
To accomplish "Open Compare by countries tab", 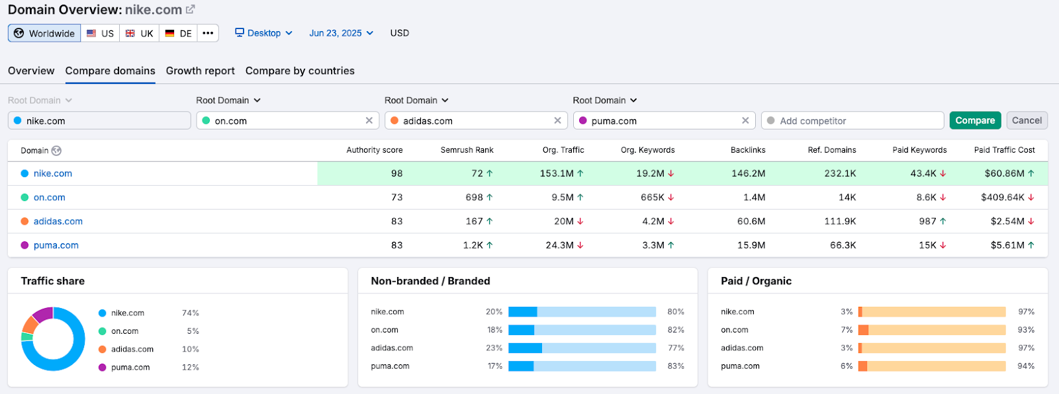I will point(300,71).
